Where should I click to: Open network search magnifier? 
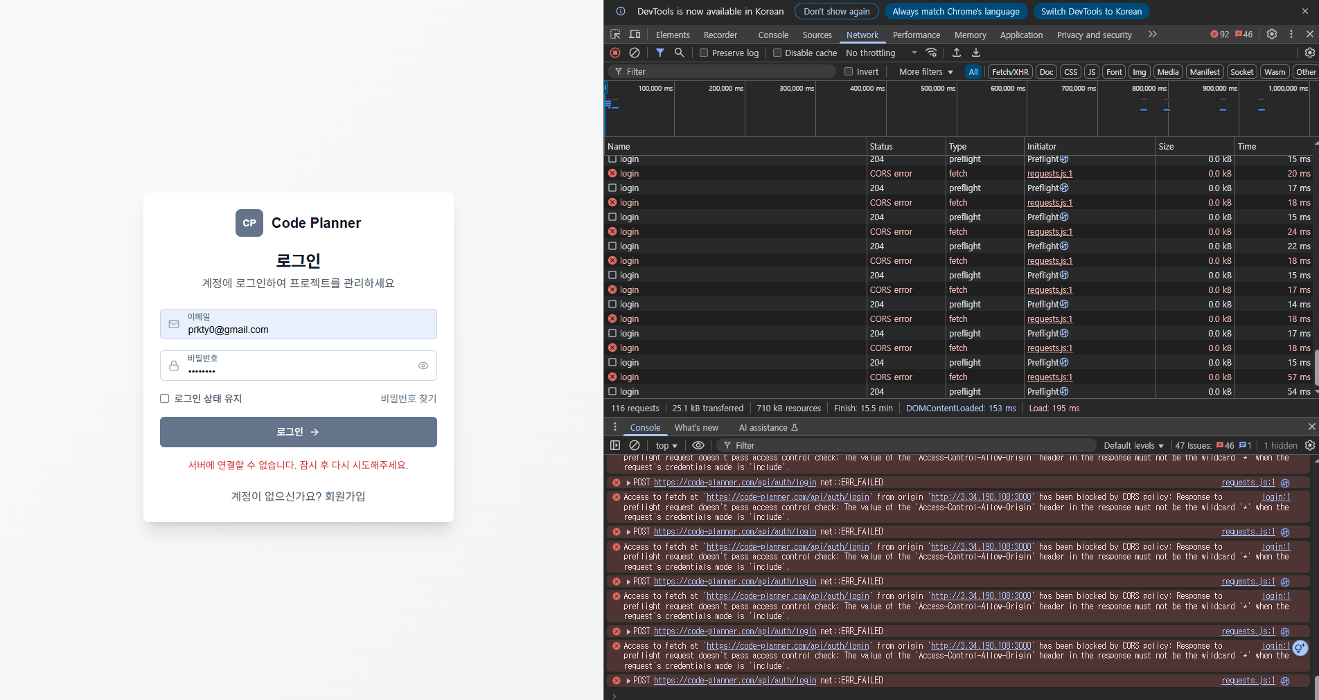coord(680,53)
